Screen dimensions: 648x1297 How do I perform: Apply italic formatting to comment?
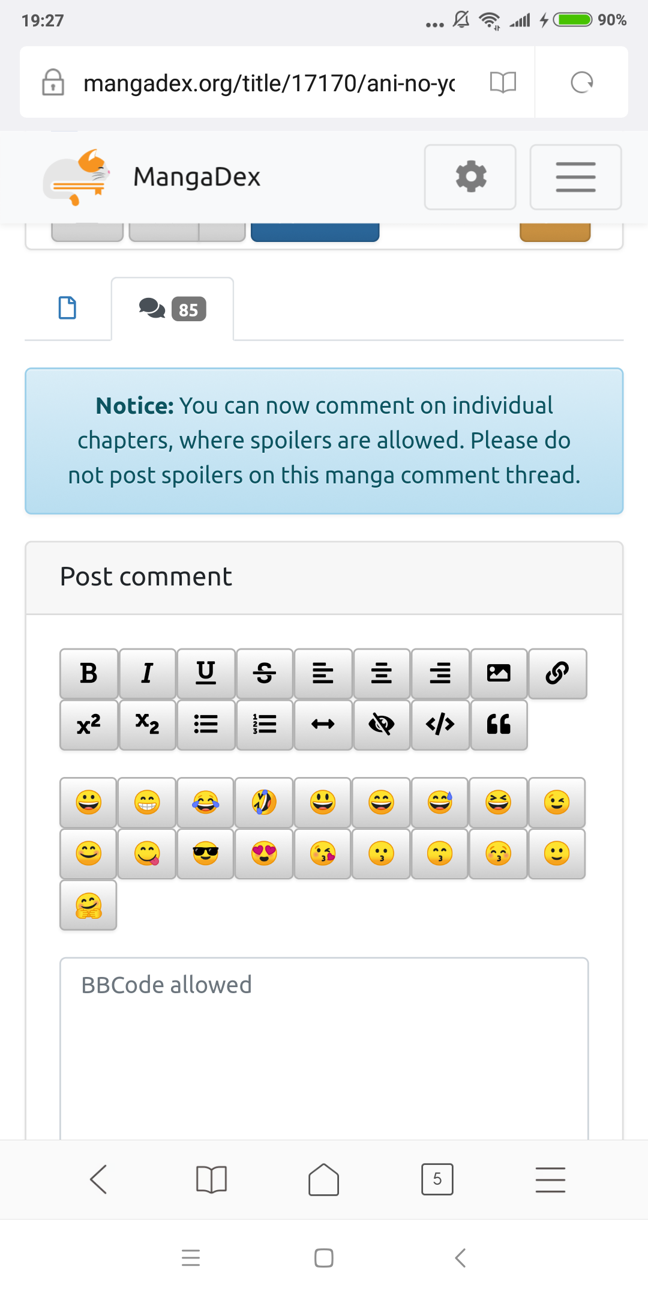click(147, 673)
